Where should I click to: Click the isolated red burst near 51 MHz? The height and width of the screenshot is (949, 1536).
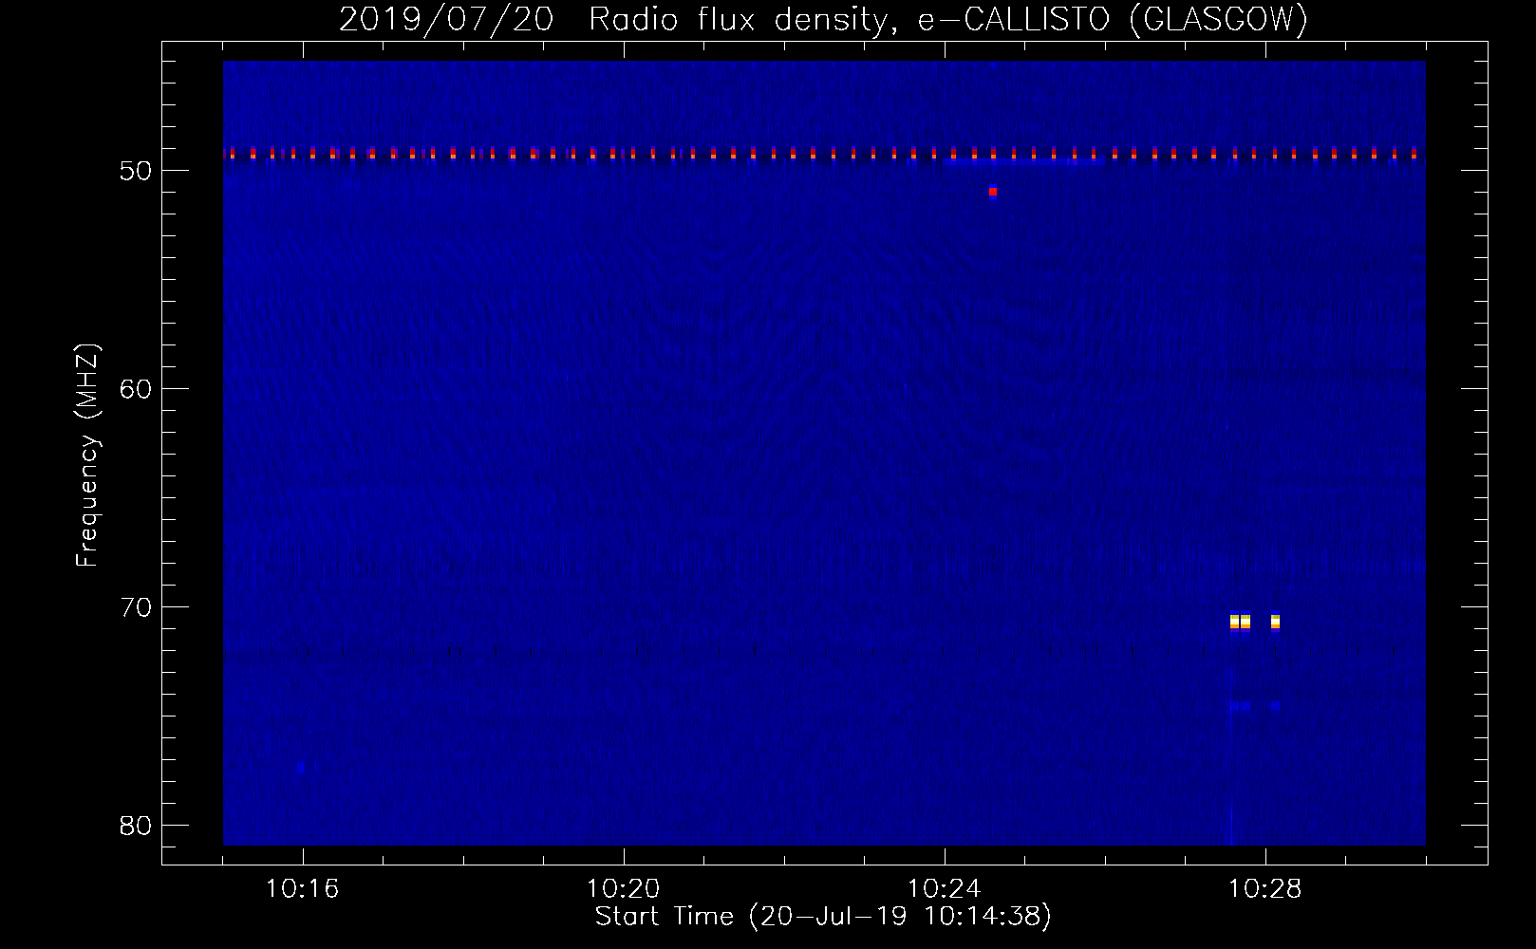(993, 192)
